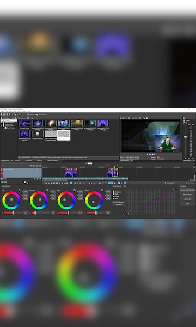Image resolution: width=196 pixels, height=327 pixels.
Task: Click inside the Gain color wheel
Action: tap(66, 201)
